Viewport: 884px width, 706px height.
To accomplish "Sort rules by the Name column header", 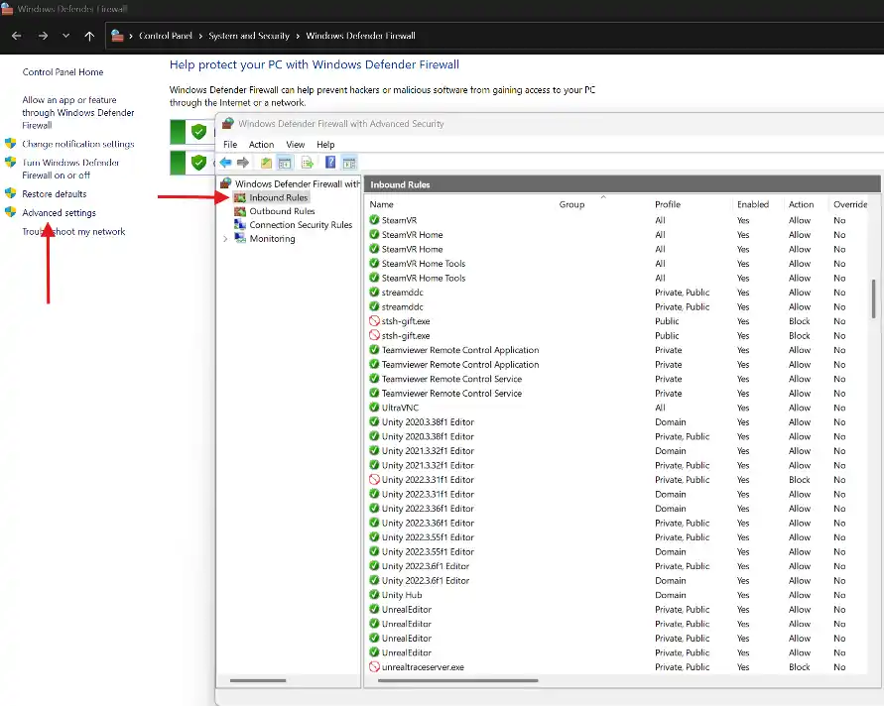I will (x=382, y=204).
